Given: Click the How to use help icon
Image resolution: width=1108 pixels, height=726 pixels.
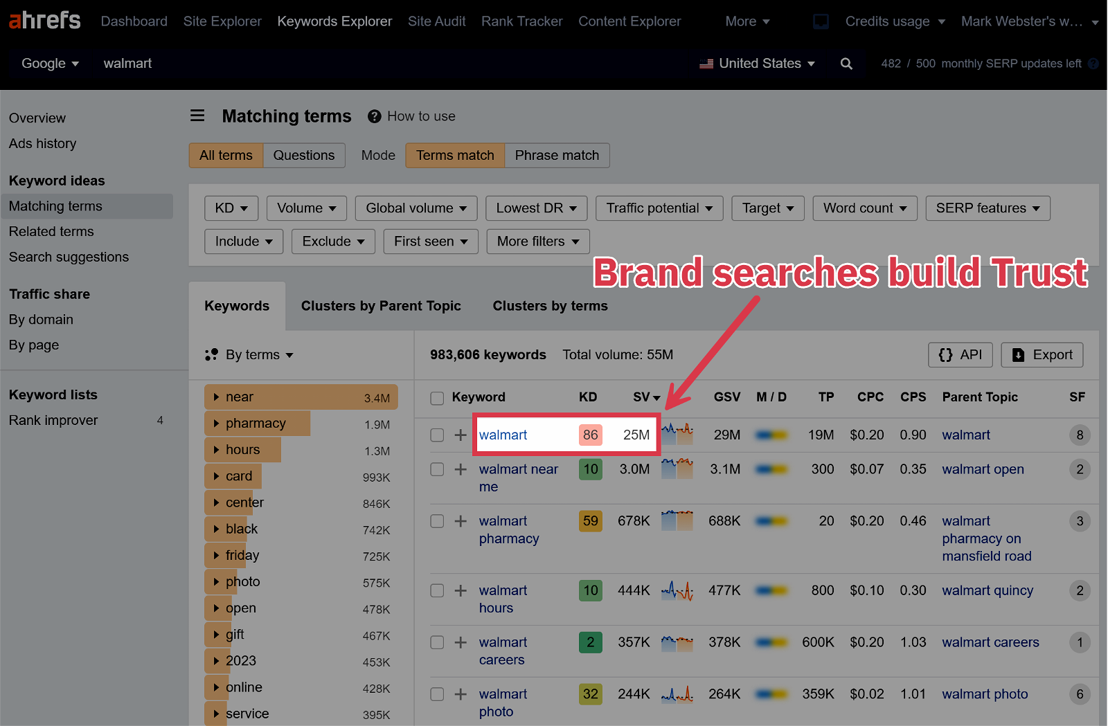Looking at the screenshot, I should click(375, 116).
